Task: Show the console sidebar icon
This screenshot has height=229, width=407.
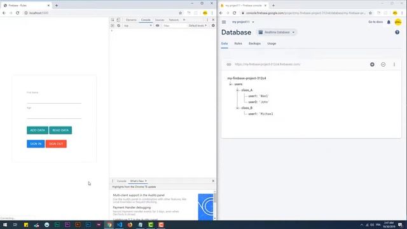Action: click(x=113, y=25)
